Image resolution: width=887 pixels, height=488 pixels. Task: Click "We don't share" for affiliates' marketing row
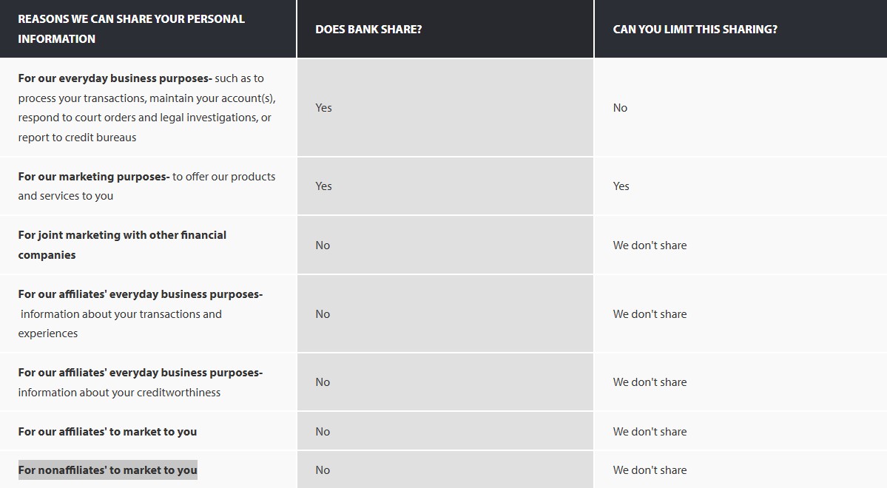click(x=650, y=432)
